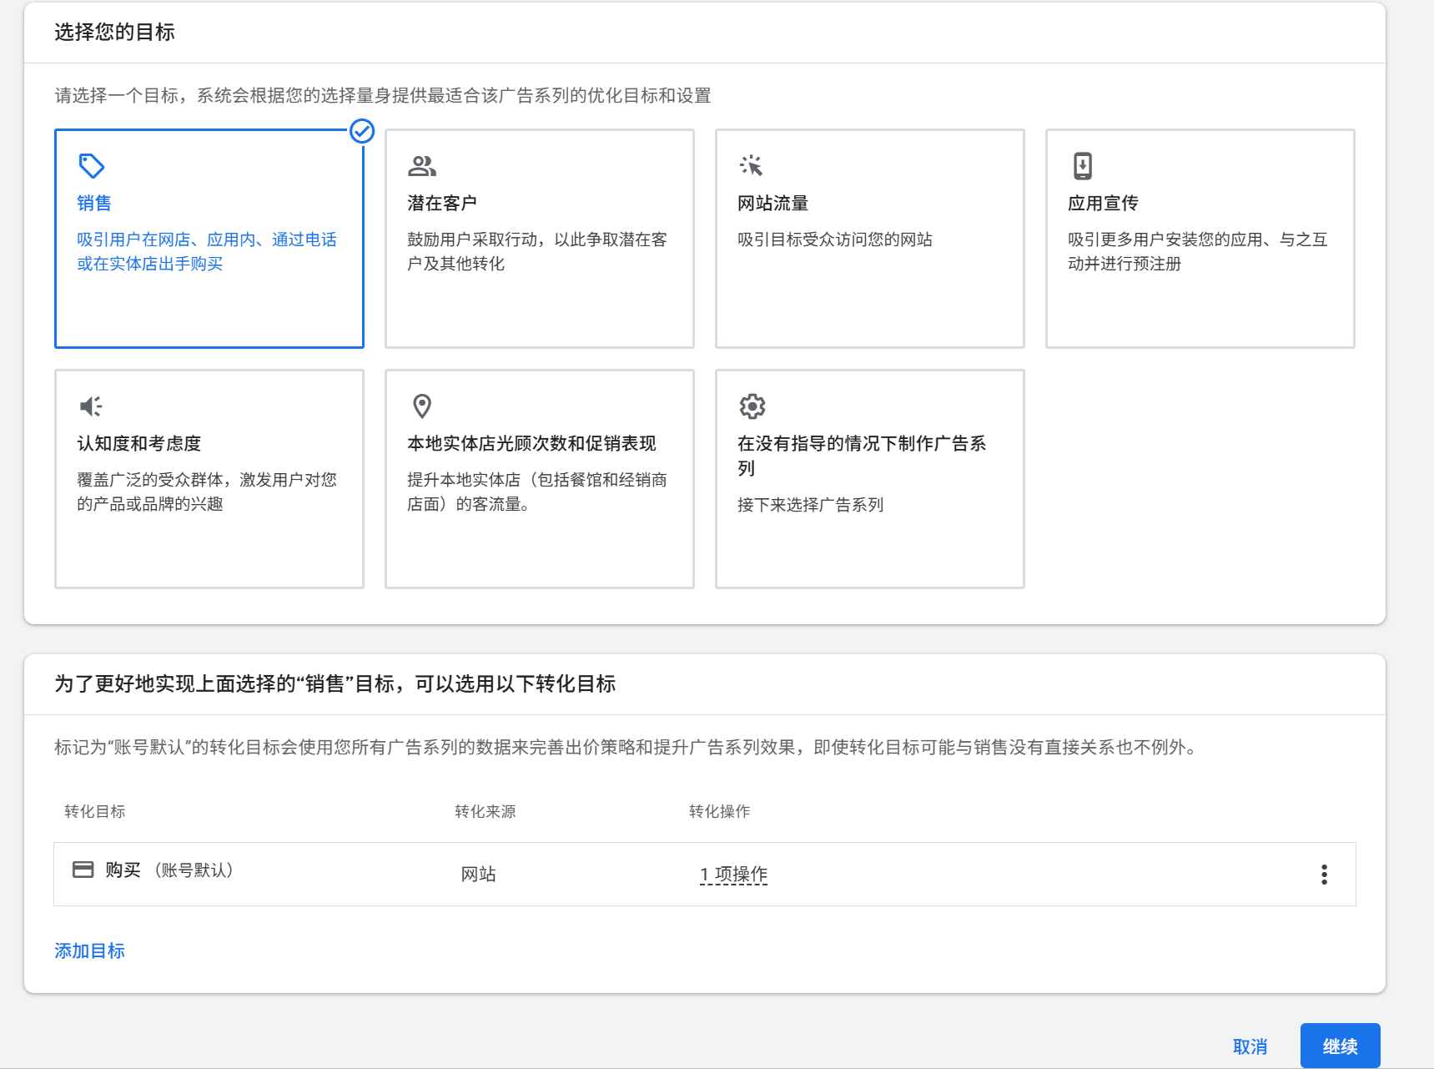Click the speaker icon on the 认知度和考虑度 card
Viewport: 1434px width, 1069px height.
tap(90, 406)
